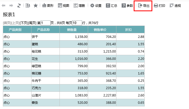
Task: Open the 汇总 summary tool
Action: [111, 5]
